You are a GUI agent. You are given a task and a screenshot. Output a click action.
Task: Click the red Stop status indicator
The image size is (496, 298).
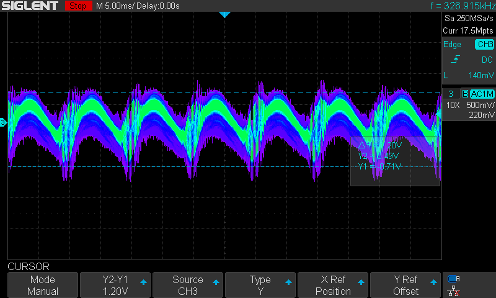pos(78,6)
